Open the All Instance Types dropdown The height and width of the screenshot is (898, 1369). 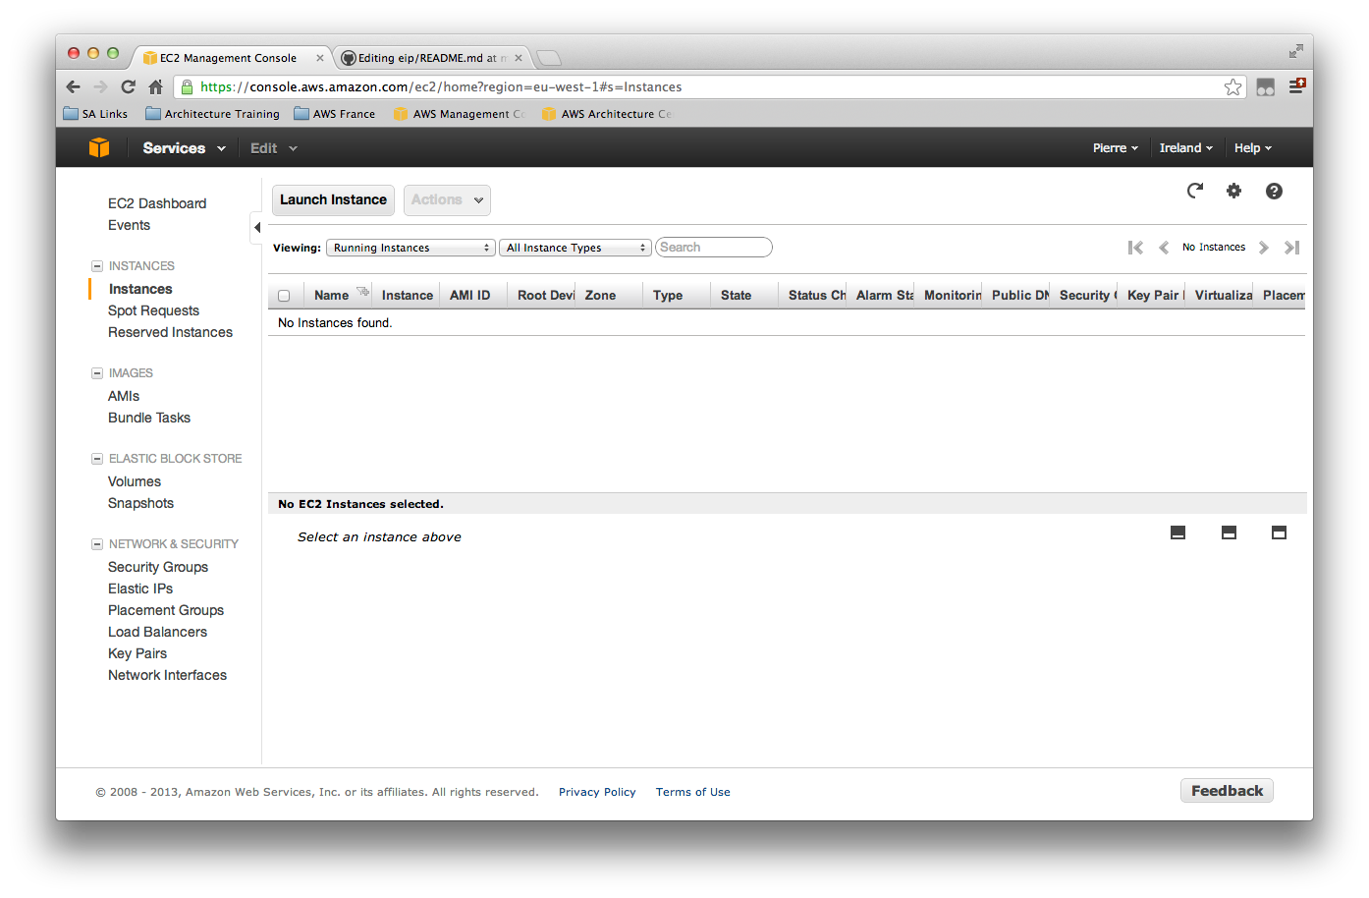coord(575,248)
